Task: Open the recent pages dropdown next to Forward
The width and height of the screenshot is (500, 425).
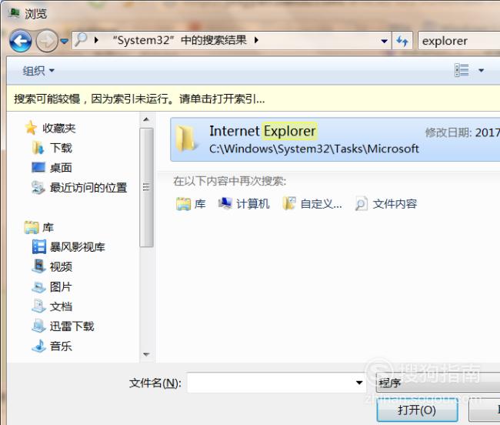Action: pyautogui.click(x=65, y=41)
